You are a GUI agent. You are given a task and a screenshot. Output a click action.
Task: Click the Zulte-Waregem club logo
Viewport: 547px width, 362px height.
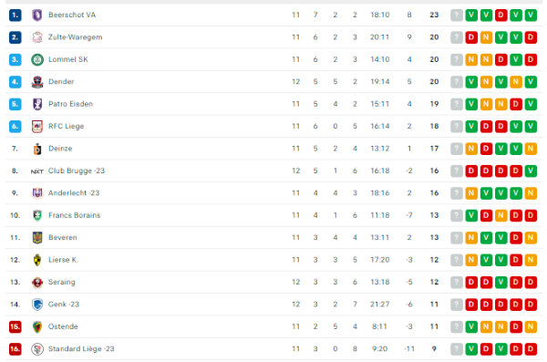tap(37, 37)
